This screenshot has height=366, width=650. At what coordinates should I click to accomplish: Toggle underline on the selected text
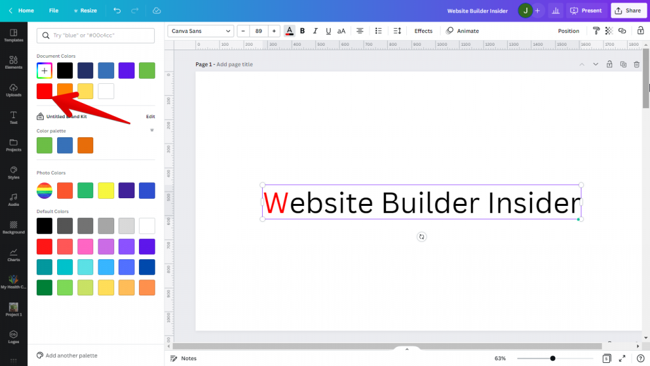pos(328,30)
